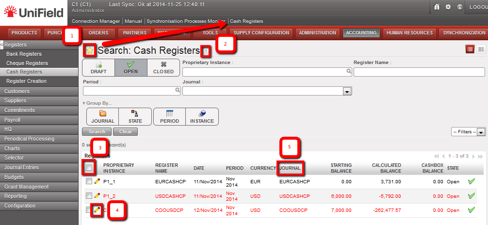Click the Register Name input field
The image size is (488, 225).
click(x=419, y=72)
